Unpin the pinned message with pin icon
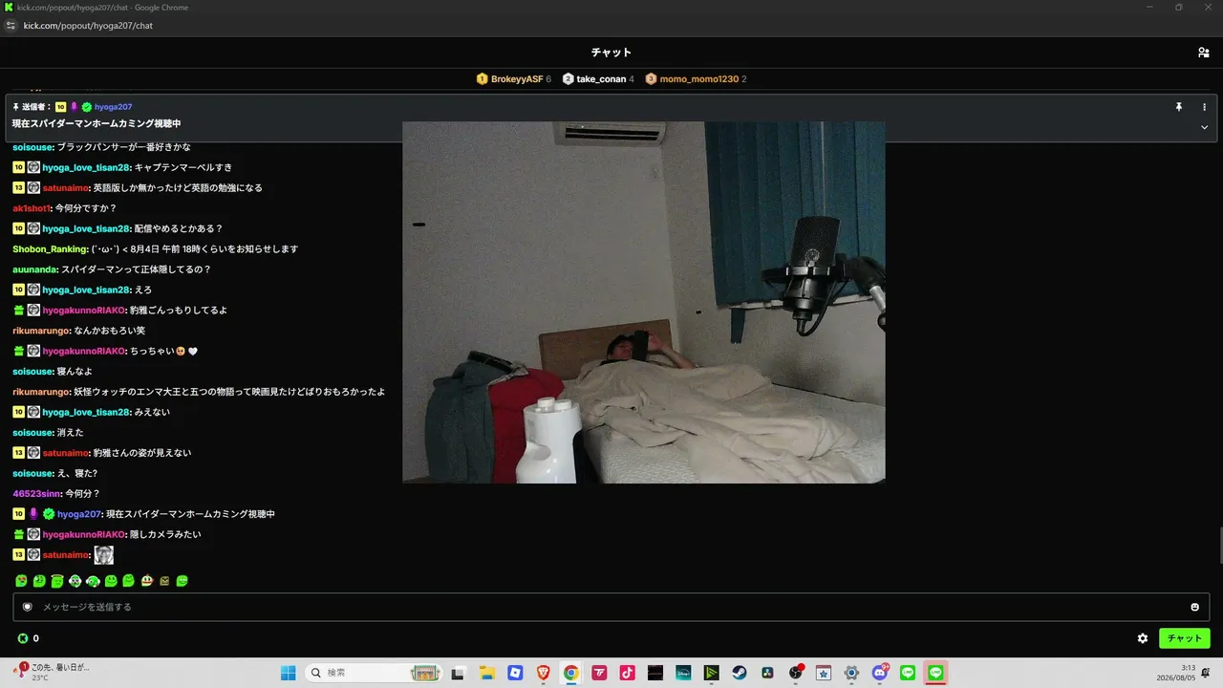This screenshot has width=1223, height=688. [1179, 107]
